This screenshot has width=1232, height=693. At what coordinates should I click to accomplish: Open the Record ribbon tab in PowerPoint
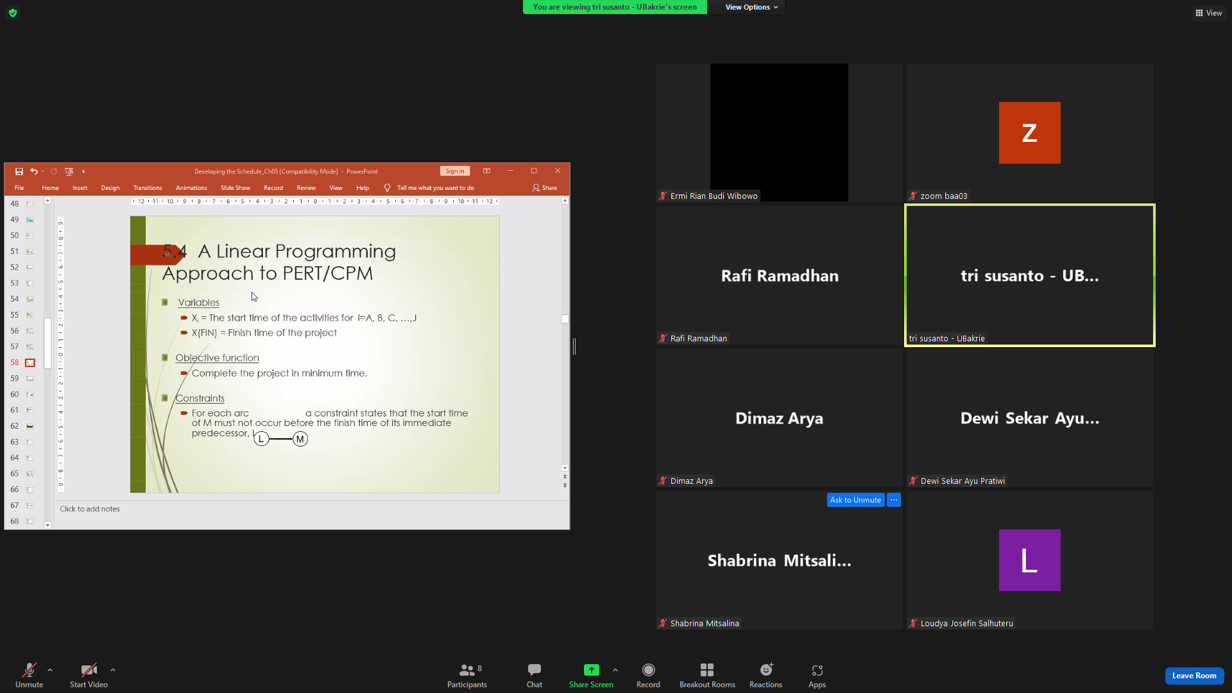pos(273,188)
